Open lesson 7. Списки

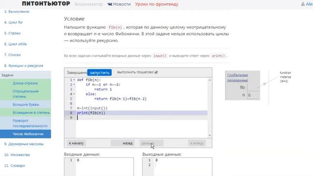click(x=12, y=55)
